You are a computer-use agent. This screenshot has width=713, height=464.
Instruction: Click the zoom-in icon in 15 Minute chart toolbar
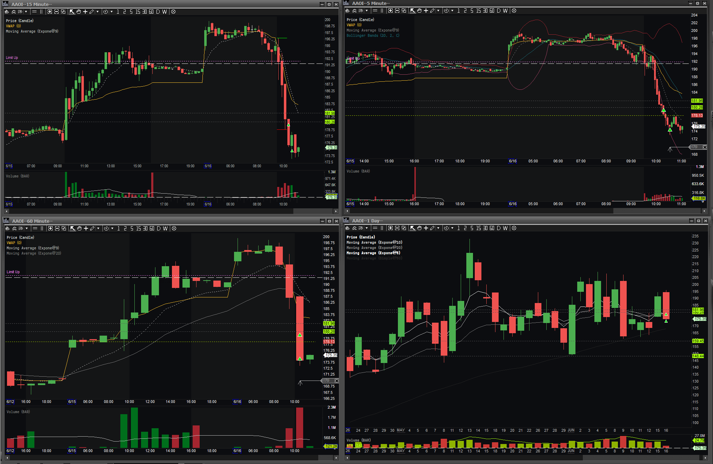point(50,12)
